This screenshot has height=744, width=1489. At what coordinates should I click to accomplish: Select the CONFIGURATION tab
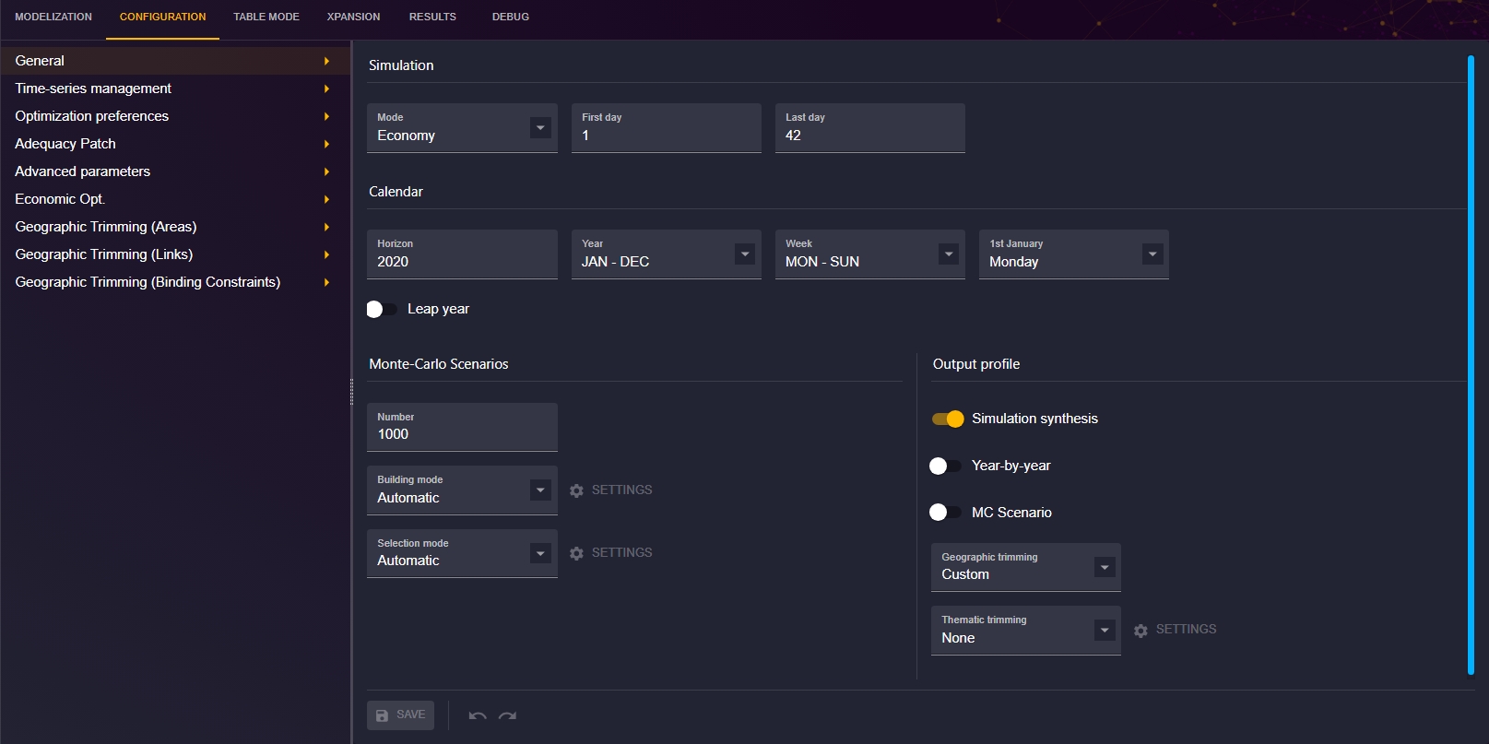[162, 18]
